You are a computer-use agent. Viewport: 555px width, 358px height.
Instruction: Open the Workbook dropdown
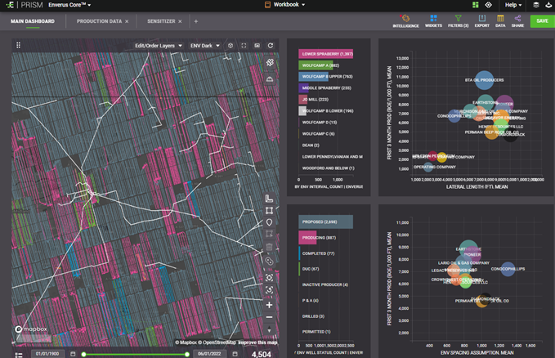[285, 5]
